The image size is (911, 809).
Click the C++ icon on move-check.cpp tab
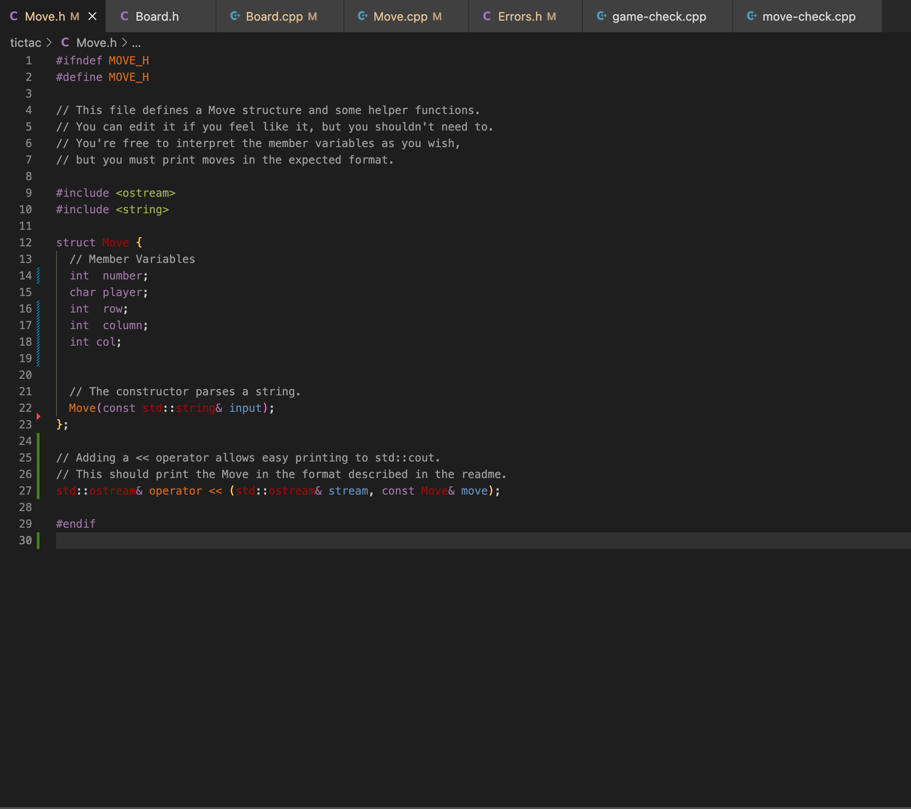pos(752,17)
